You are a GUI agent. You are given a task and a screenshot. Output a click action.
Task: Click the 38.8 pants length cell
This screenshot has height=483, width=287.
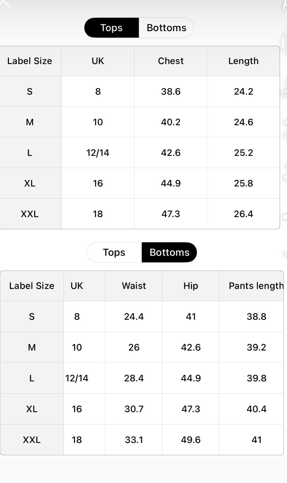(x=256, y=317)
